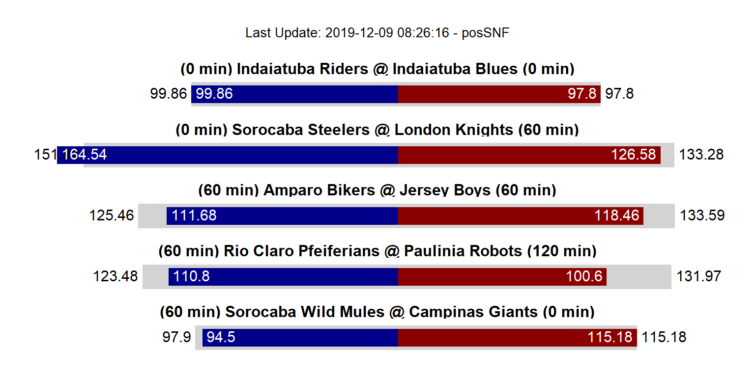Viewport: 755px width, 377px height.
Task: Open the Sorocaba Wild Mules @ Campinas Giants heading
Action: 377,312
